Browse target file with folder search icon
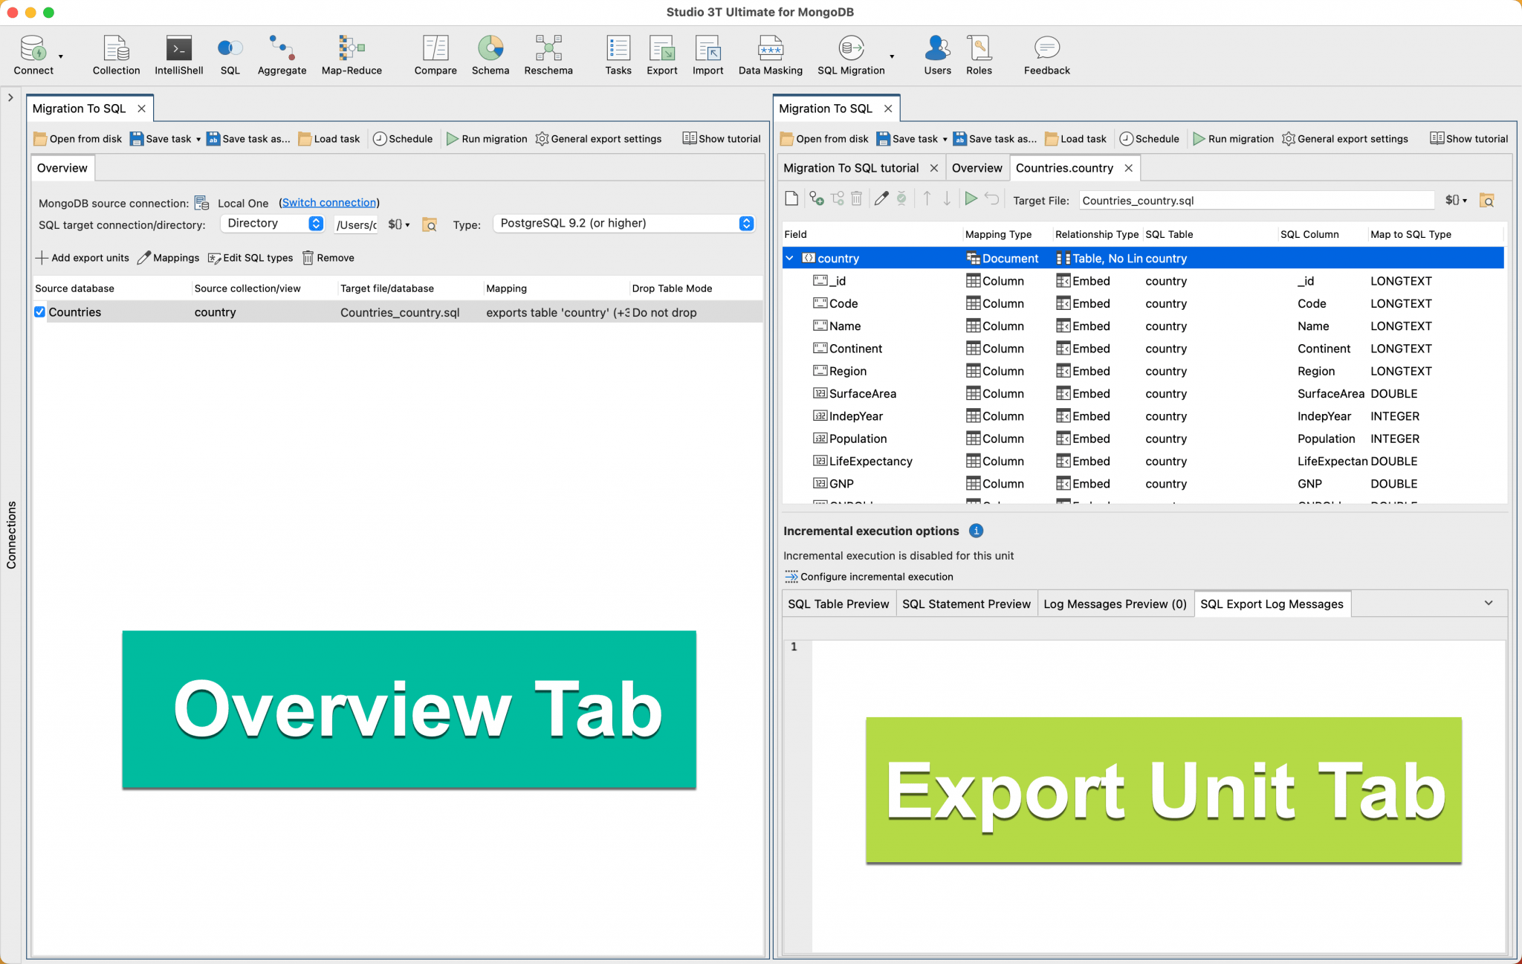 tap(1486, 200)
